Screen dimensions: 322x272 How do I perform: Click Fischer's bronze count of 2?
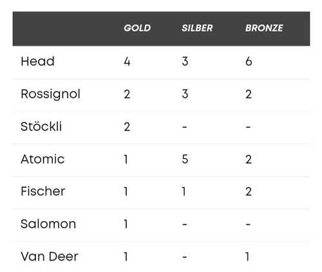[249, 192]
